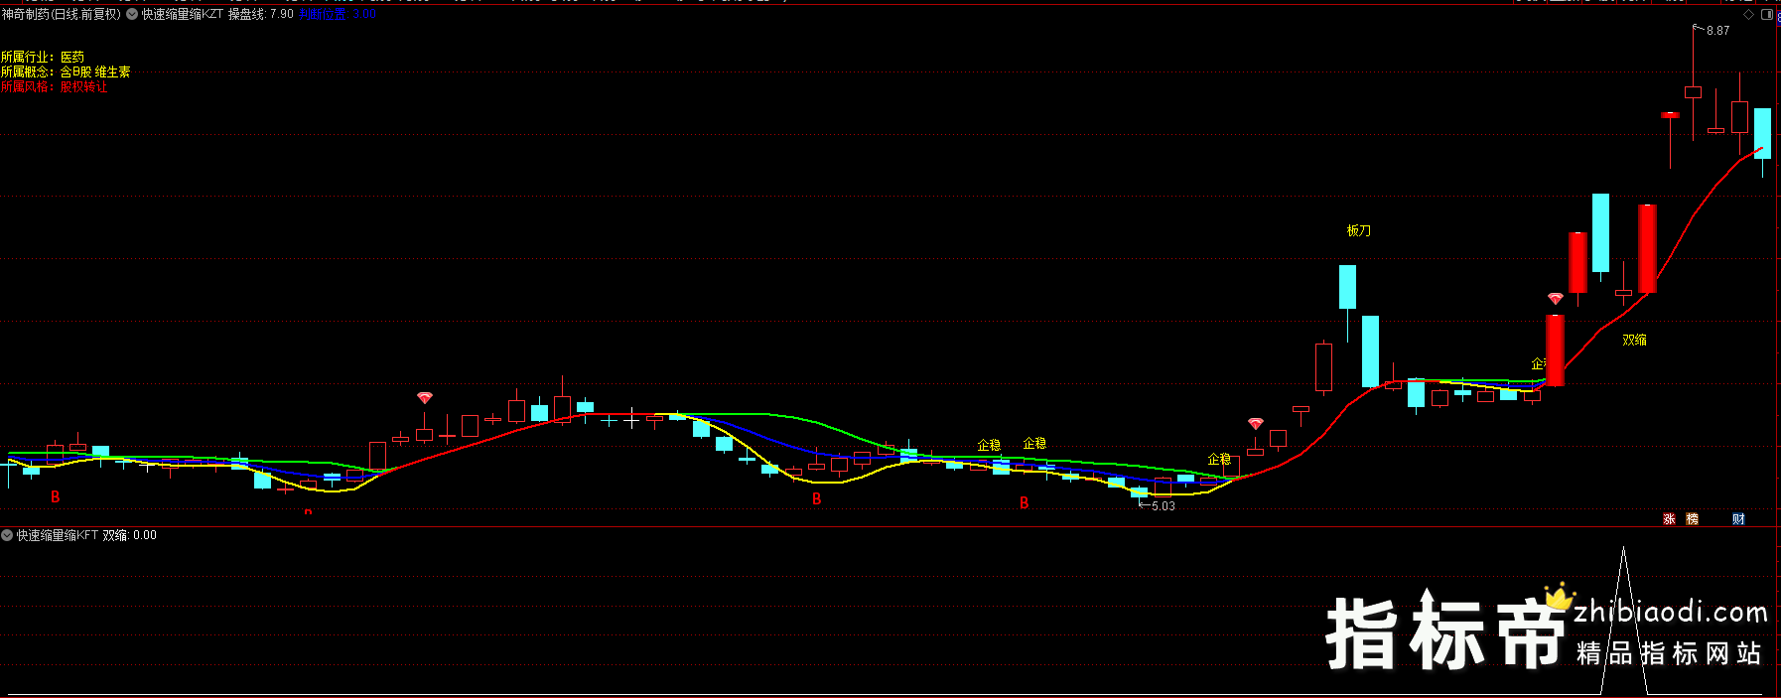Click the red 涨 marker icon

tap(1669, 519)
